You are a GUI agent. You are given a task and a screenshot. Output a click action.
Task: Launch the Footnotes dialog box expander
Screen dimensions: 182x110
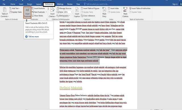click(47, 20)
